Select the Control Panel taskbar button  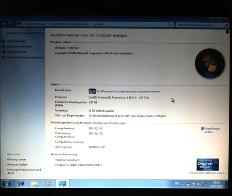click(x=62, y=184)
